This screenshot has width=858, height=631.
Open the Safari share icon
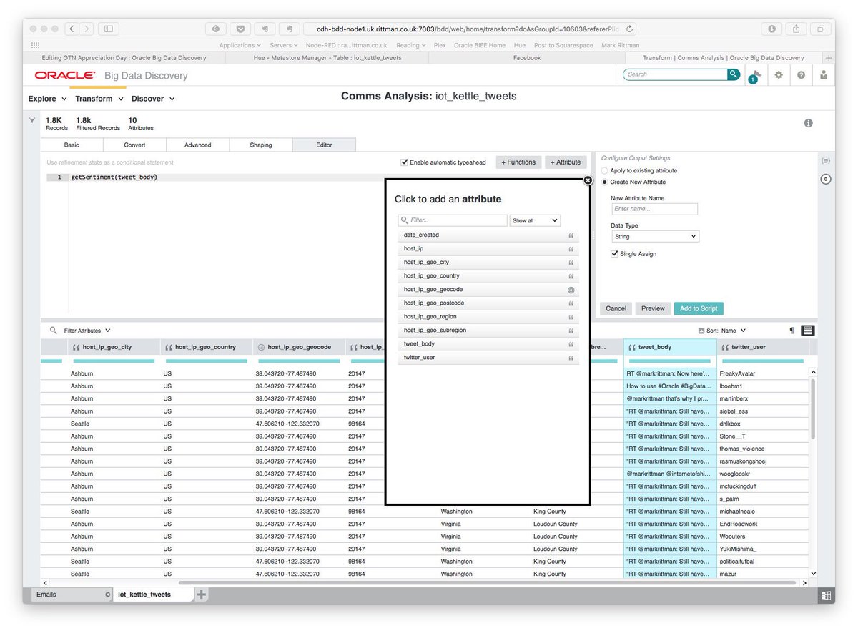pyautogui.click(x=797, y=29)
